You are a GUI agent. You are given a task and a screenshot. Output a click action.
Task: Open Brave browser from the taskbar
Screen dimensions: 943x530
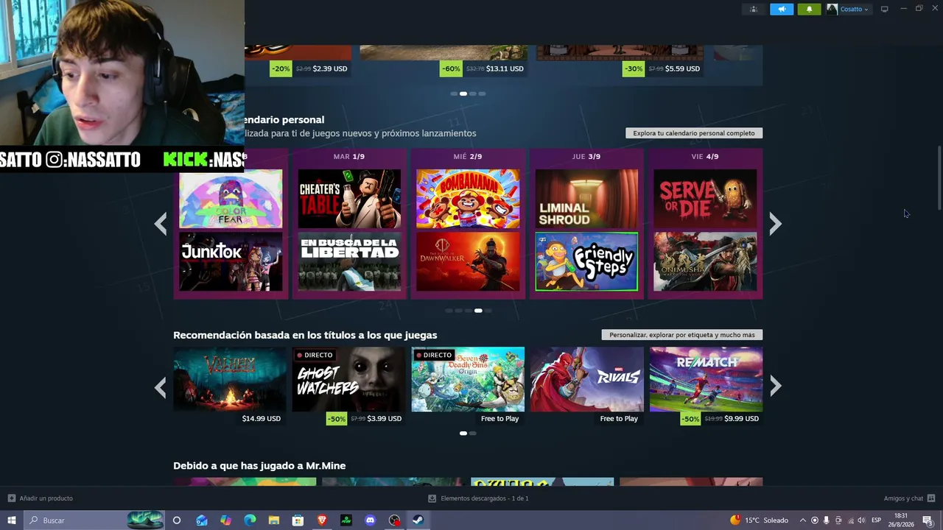pyautogui.click(x=322, y=520)
